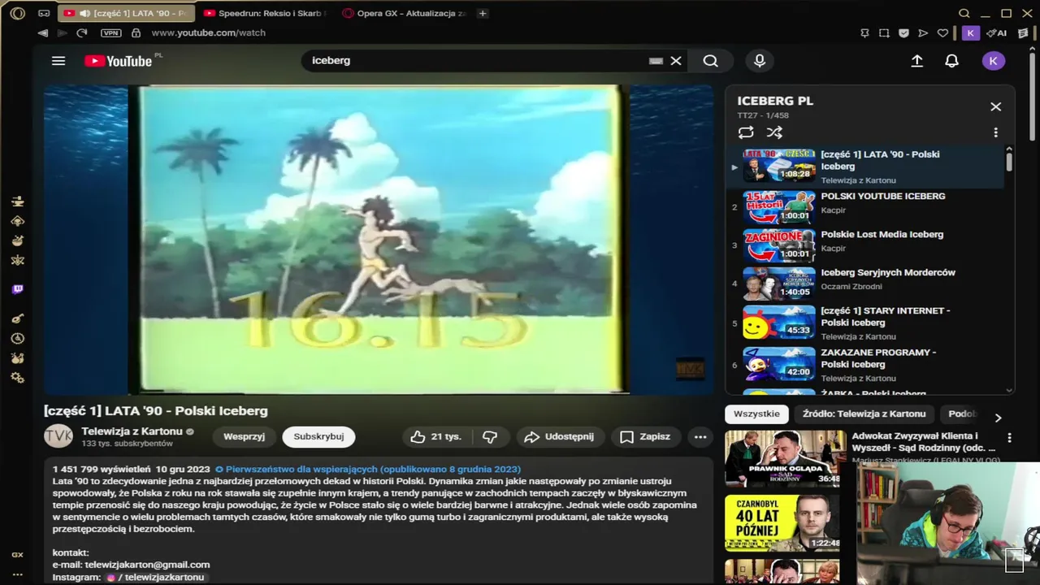Image resolution: width=1040 pixels, height=585 pixels.
Task: Open tab search magnifier in title bar
Action: pos(964,13)
